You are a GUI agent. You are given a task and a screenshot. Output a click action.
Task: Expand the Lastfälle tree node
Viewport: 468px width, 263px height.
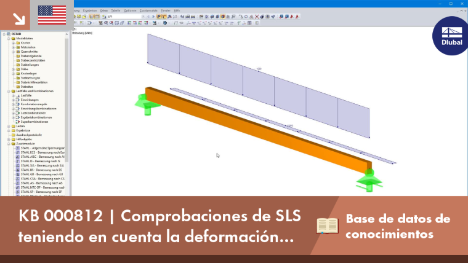coord(14,96)
